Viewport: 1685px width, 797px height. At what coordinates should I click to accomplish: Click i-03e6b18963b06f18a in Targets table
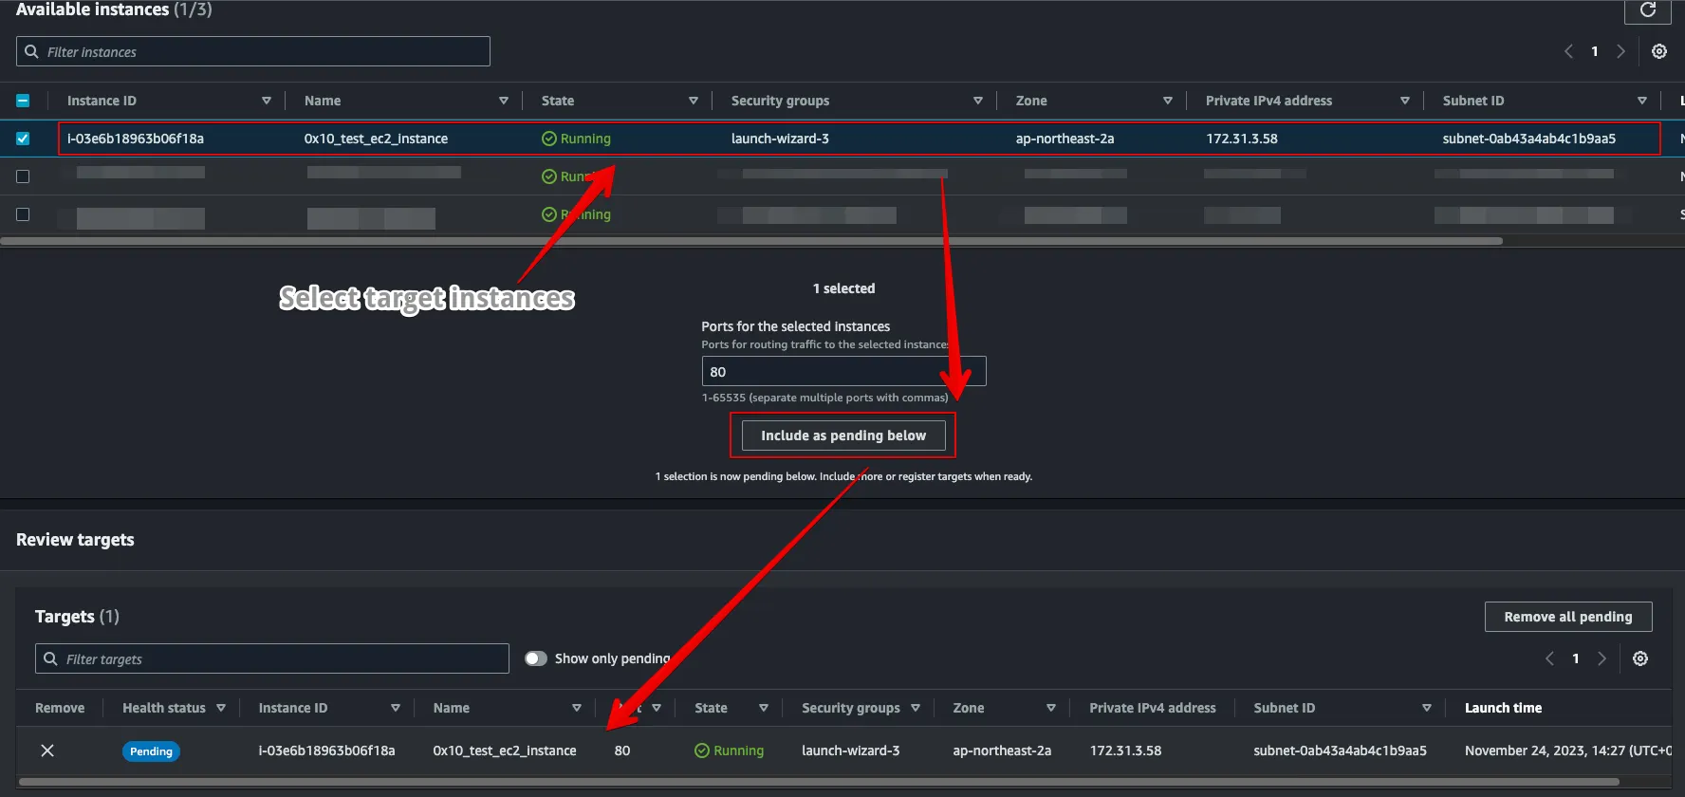(327, 751)
